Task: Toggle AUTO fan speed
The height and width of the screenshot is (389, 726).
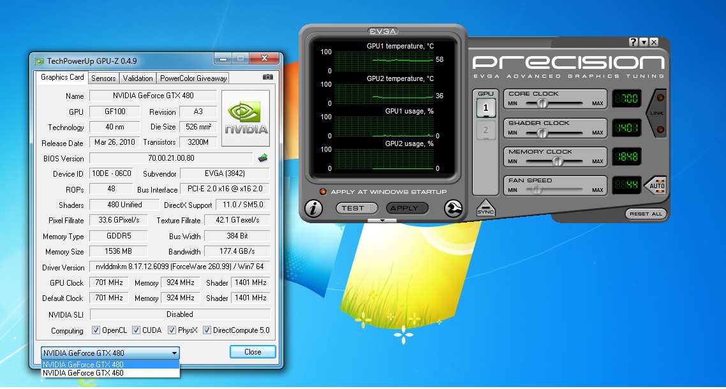Action: pyautogui.click(x=656, y=186)
